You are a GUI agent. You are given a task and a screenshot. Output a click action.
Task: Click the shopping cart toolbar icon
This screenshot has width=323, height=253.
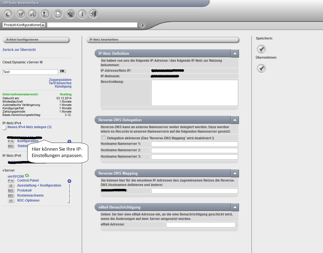click(x=21, y=14)
